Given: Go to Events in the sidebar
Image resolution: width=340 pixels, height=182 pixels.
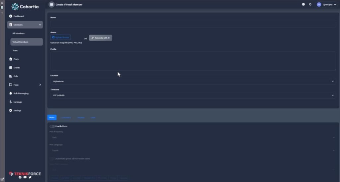Looking at the screenshot, I should click(x=16, y=68).
